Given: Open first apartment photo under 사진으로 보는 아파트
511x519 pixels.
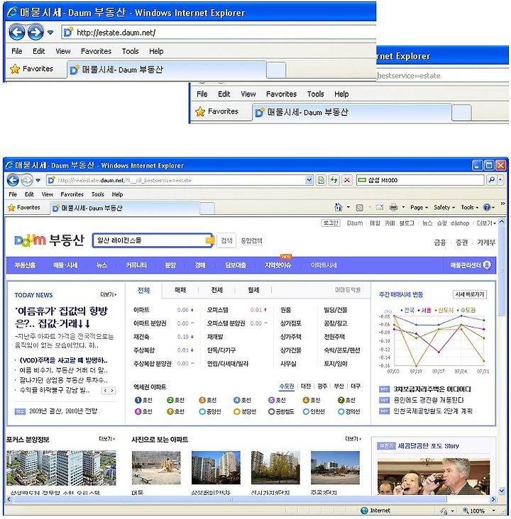Looking at the screenshot, I should 156,468.
